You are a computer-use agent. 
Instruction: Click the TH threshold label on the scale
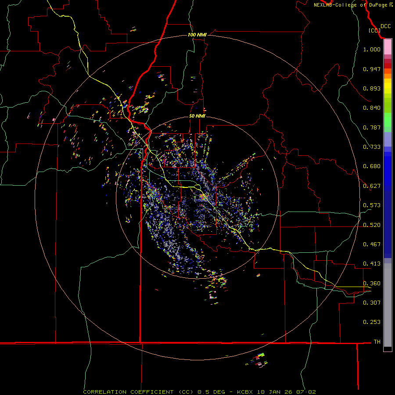pyautogui.click(x=377, y=341)
